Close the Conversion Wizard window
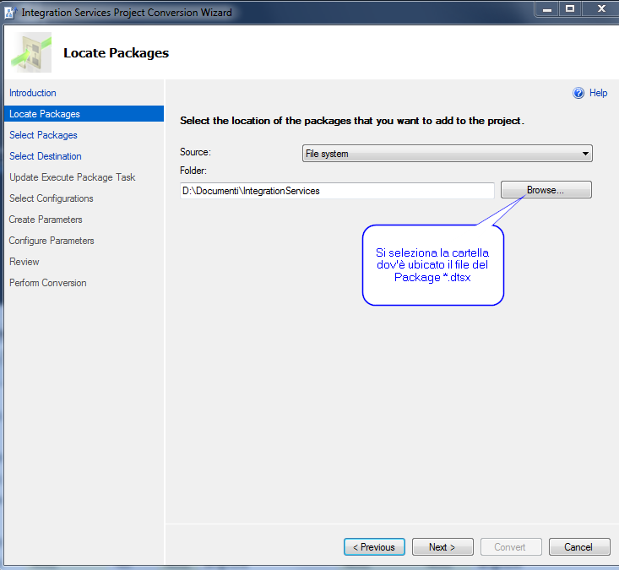The image size is (619, 570). (600, 9)
